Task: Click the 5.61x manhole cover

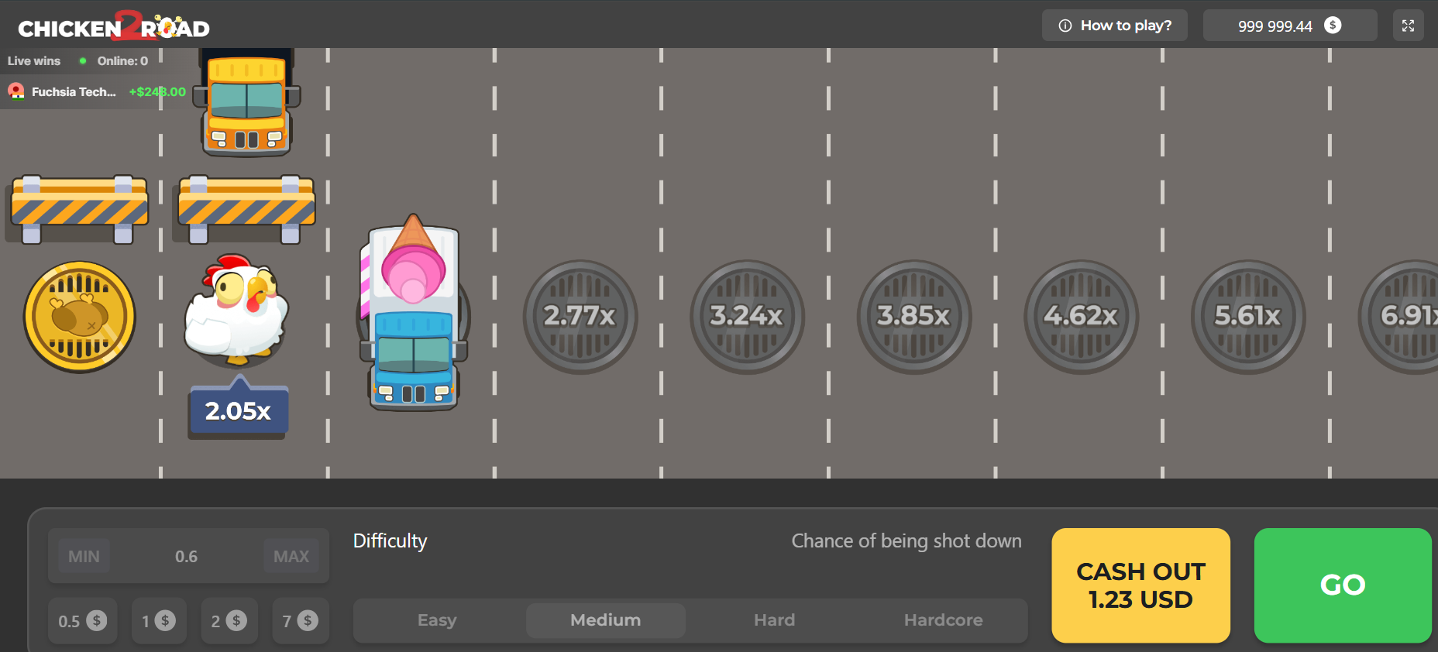Action: tap(1247, 317)
